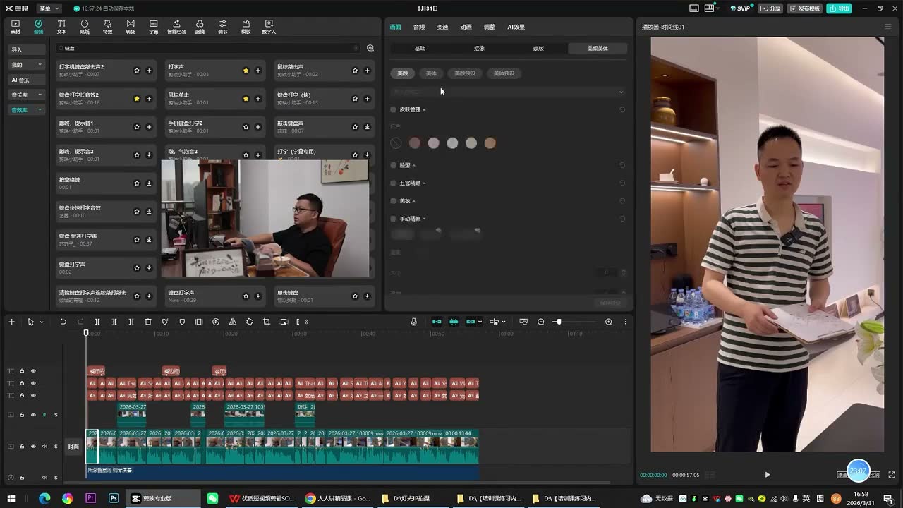The height and width of the screenshot is (508, 903).
Task: Add 打字机键盘敲击声2 sound with plus icon
Action: coord(149,71)
